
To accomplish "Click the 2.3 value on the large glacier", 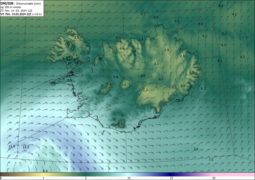I will click(x=145, y=90).
